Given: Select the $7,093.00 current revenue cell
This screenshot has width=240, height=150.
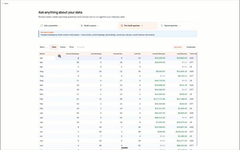Looking at the screenshot, I should tap(160, 122).
